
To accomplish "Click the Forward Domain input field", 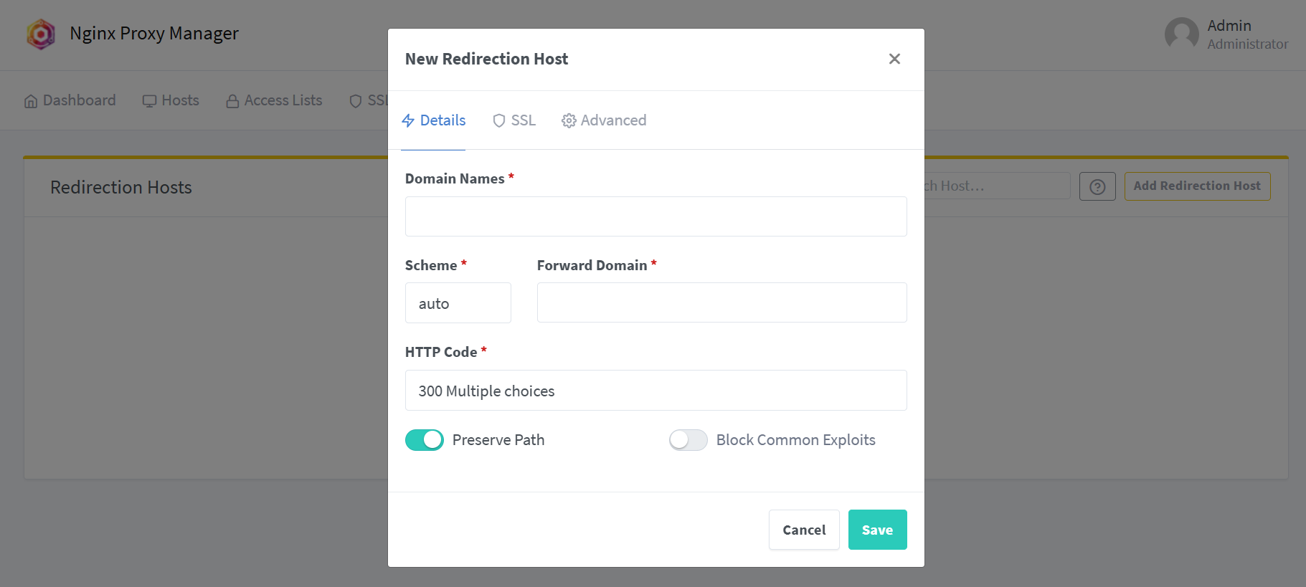I will pos(721,302).
